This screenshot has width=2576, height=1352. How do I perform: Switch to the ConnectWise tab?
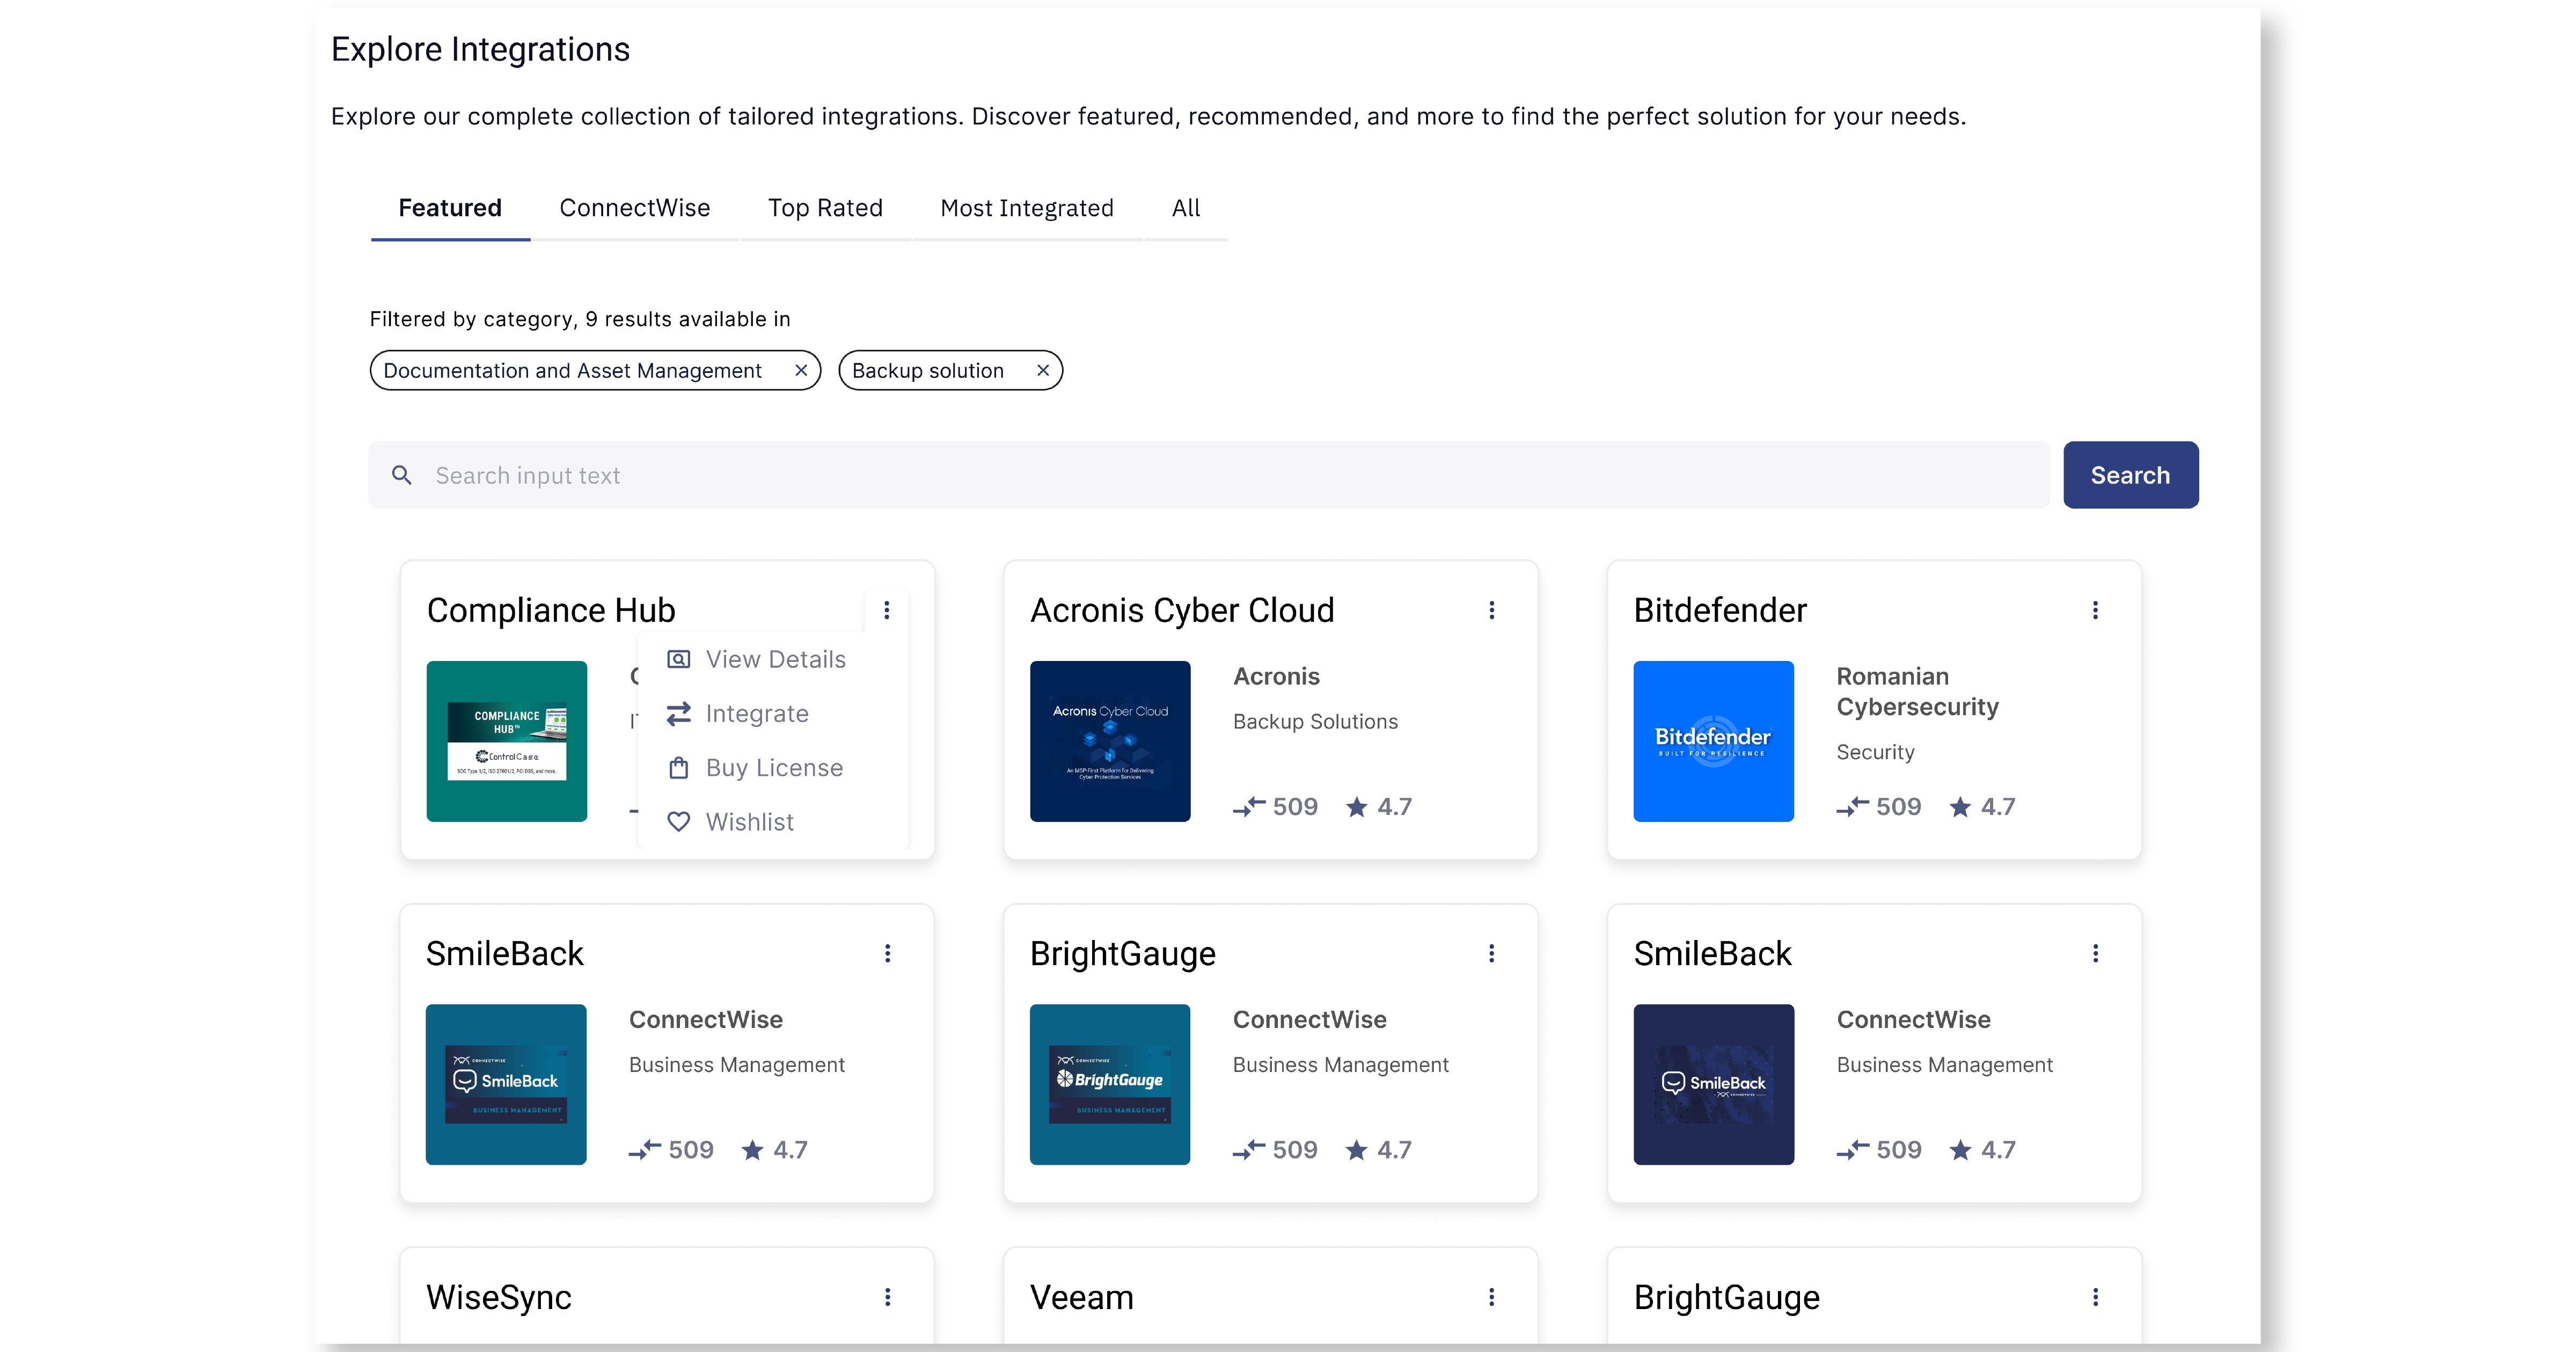635,208
